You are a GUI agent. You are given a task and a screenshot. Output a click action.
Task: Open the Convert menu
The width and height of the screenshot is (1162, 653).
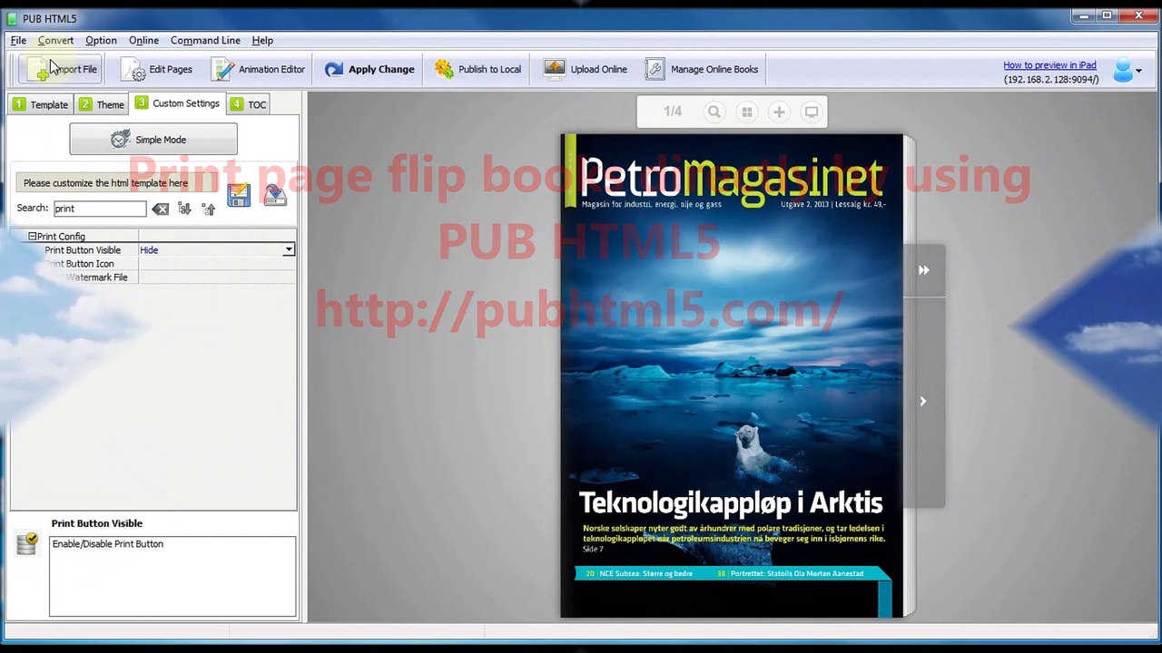[55, 40]
